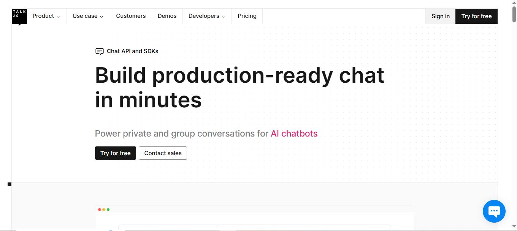Image resolution: width=517 pixels, height=231 pixels.
Task: Click the green dot in the browser mockup
Action: 108,209
